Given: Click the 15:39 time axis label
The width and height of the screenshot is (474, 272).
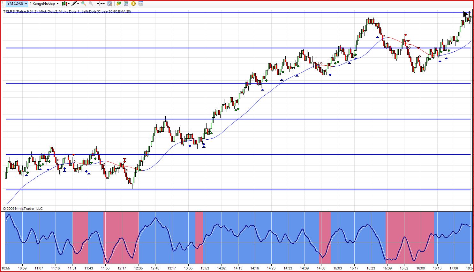Looking at the screenshot, I should tap(387, 268).
